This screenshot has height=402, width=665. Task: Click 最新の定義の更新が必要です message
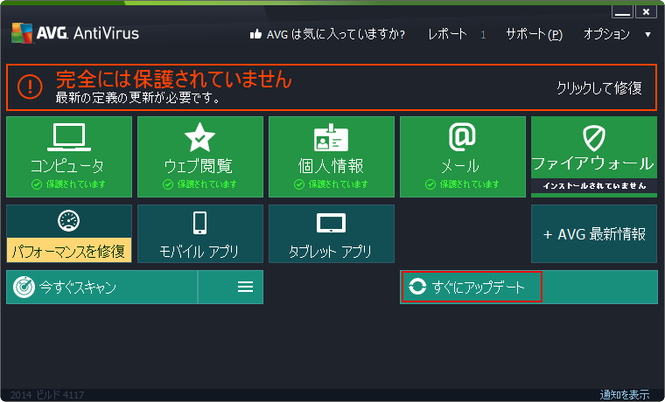138,98
